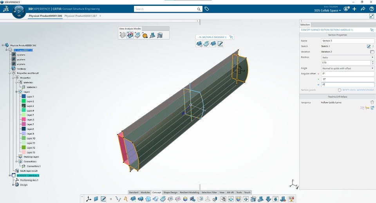Collapse the Materials tree node
Screen dimensions: 376x203
click(16, 83)
